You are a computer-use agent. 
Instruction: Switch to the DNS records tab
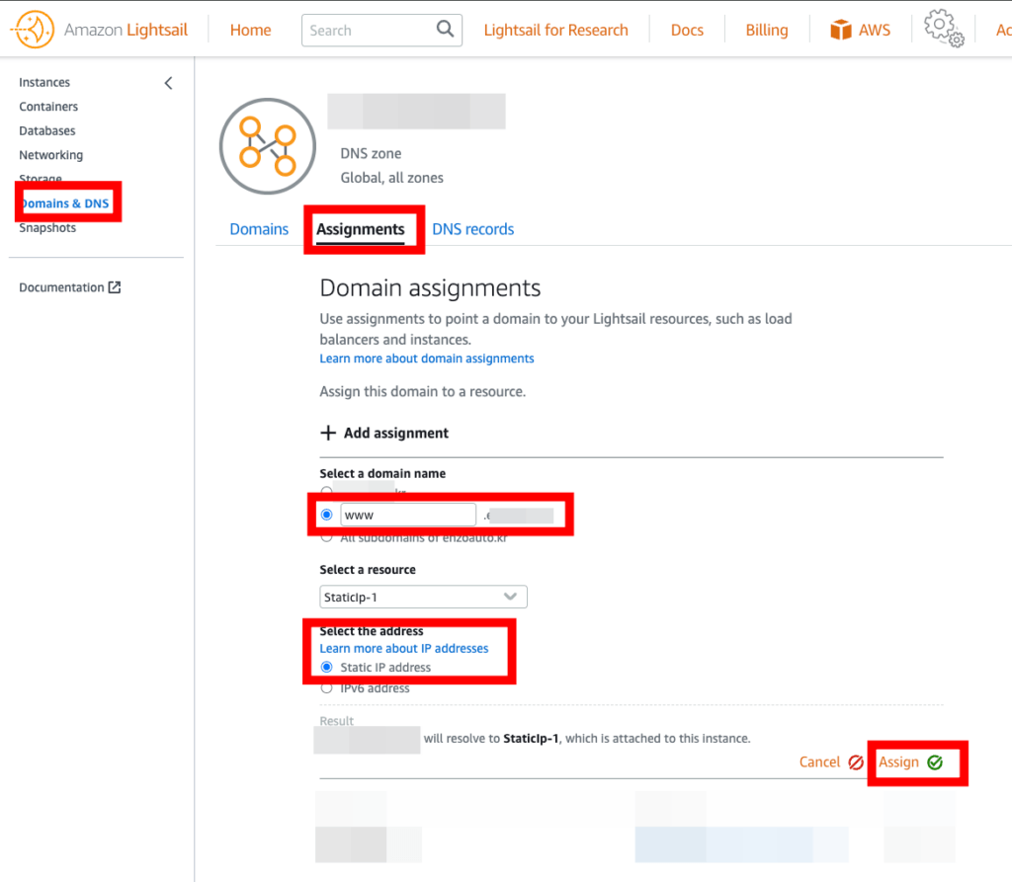473,229
